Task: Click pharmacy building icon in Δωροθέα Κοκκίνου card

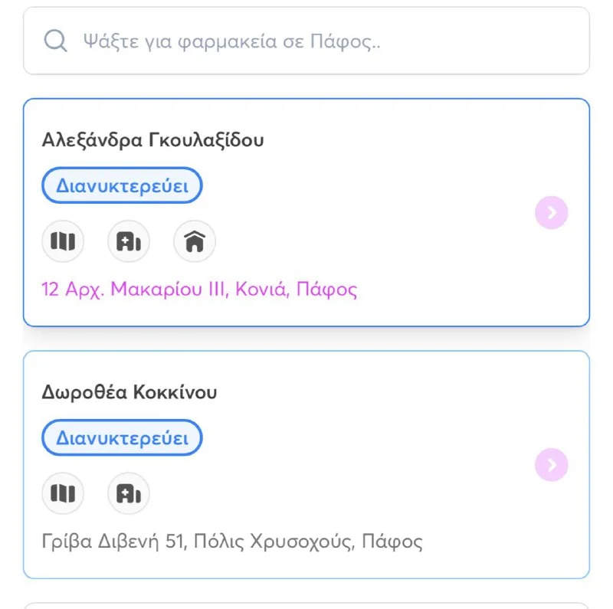Action: (129, 493)
